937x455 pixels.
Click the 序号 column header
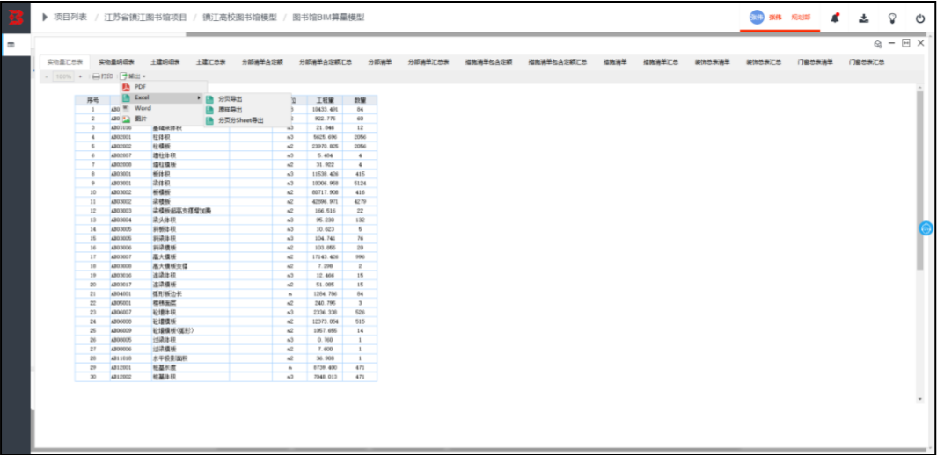pyautogui.click(x=92, y=100)
